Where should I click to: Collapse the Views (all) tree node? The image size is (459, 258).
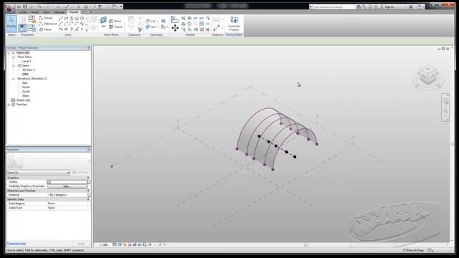click(x=9, y=52)
